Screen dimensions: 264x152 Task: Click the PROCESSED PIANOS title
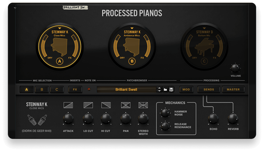point(132,13)
